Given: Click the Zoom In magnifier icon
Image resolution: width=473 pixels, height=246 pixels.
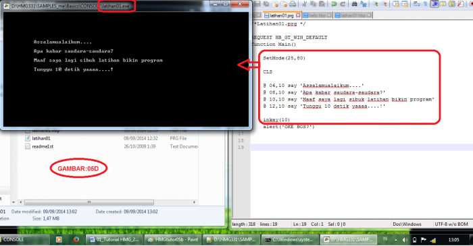Looking at the screenshot, I should [375, 4].
